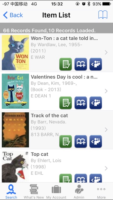Open details chevron for Top cat
This screenshot has width=113, height=200.
pyautogui.click(x=106, y=168)
